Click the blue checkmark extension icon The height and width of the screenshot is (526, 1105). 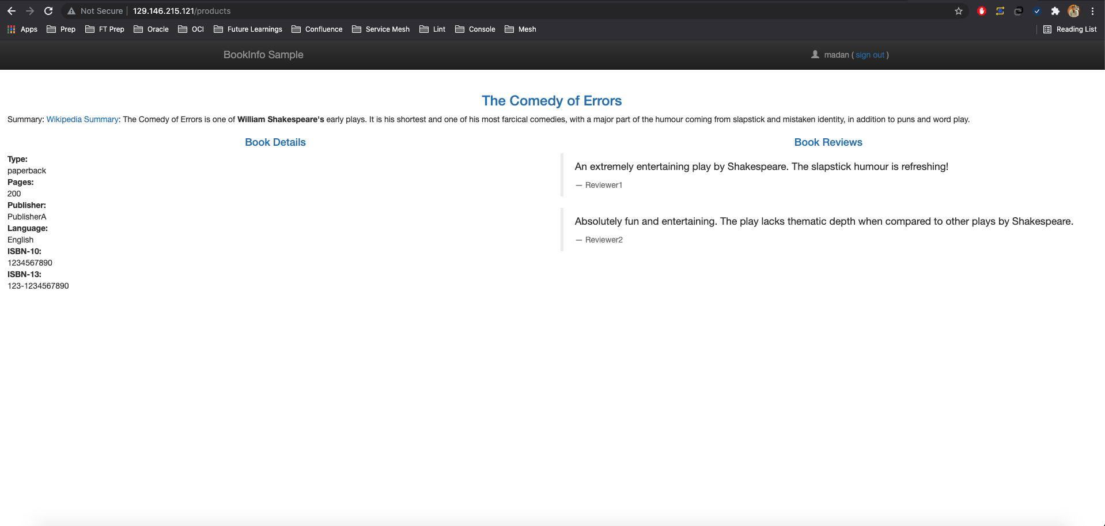click(1037, 11)
